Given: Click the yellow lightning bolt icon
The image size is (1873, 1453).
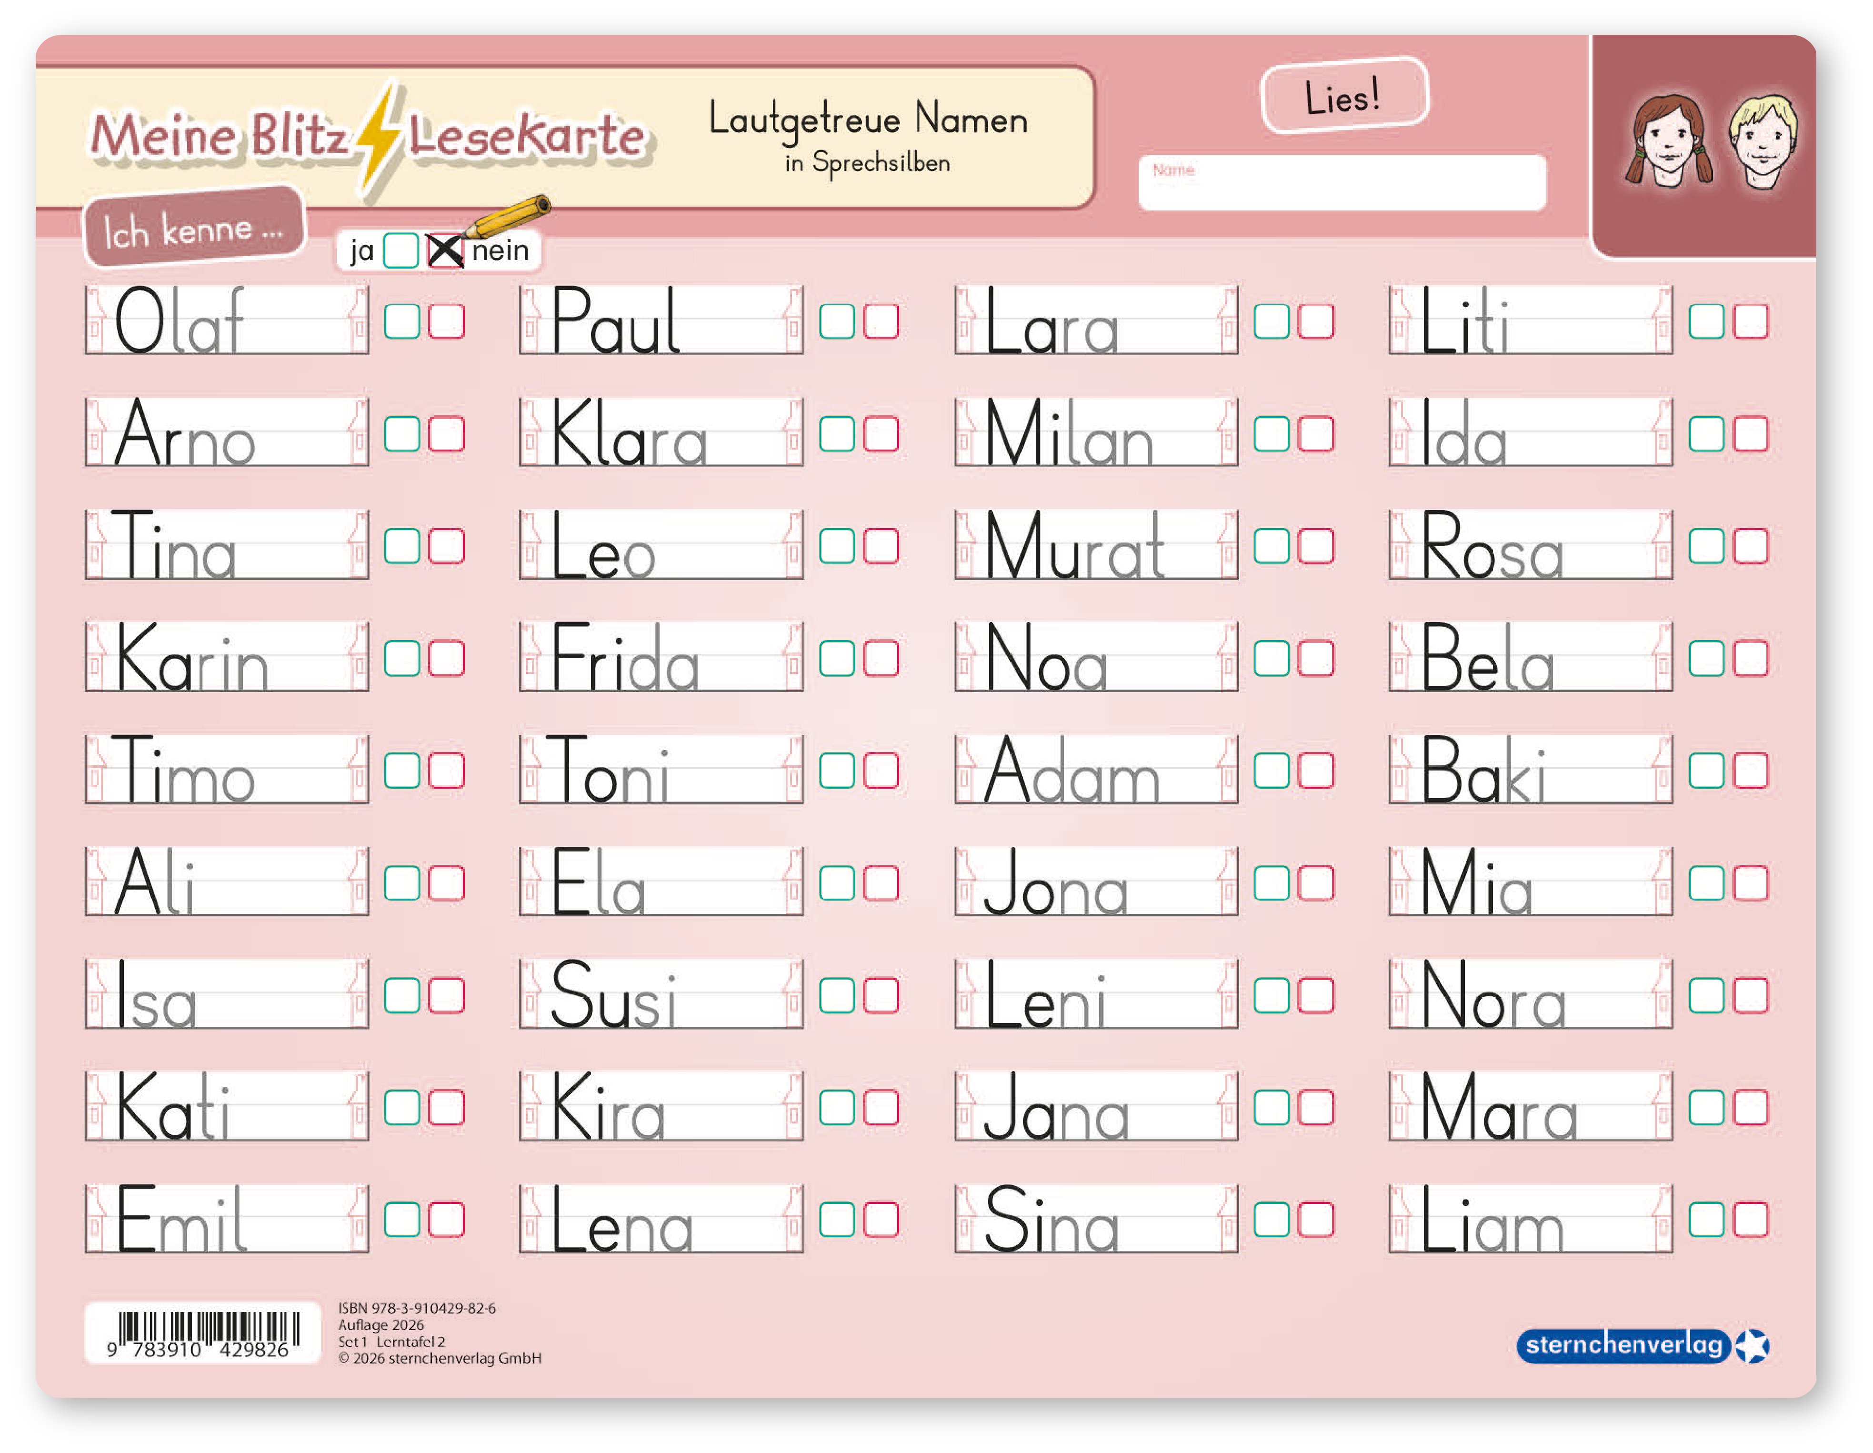Looking at the screenshot, I should pyautogui.click(x=378, y=137).
